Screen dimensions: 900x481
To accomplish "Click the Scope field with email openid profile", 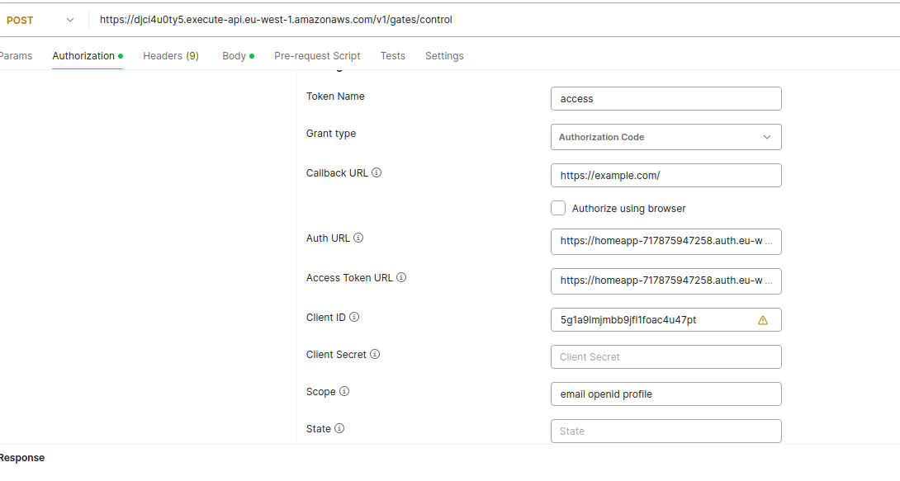I will [666, 394].
